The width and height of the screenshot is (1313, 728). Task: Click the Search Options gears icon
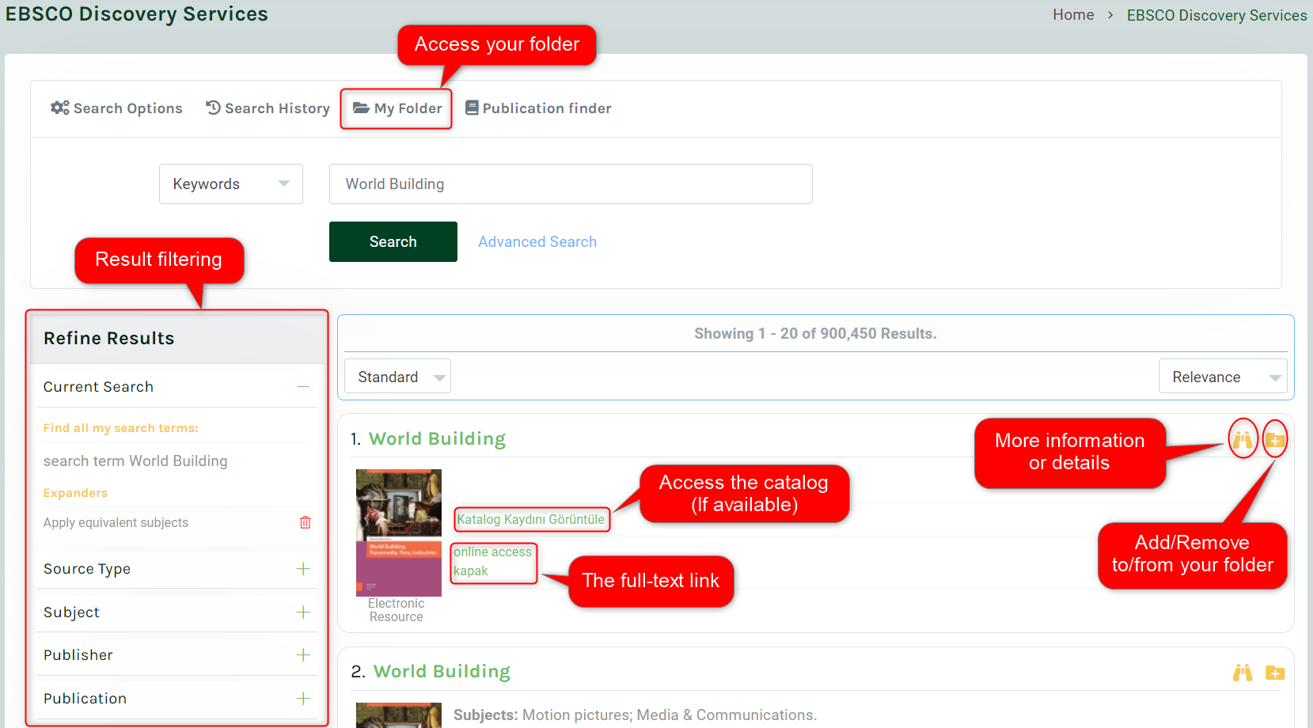59,108
